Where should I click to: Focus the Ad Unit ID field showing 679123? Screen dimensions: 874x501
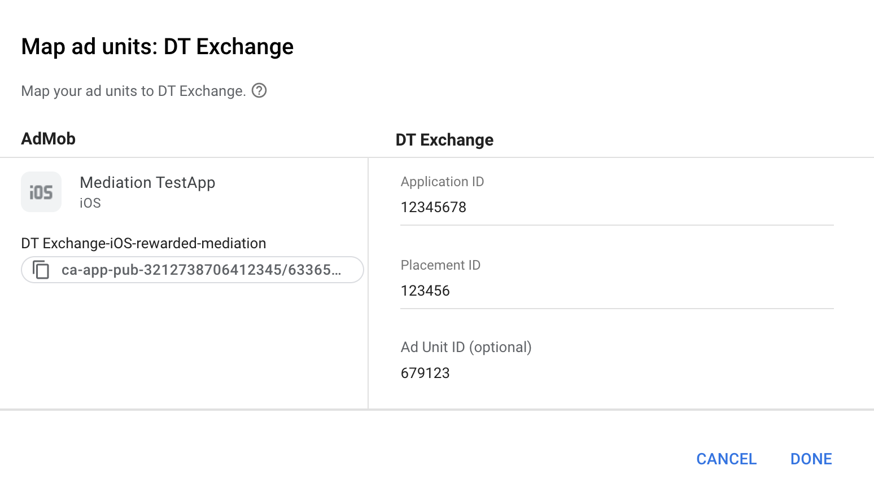pos(617,373)
